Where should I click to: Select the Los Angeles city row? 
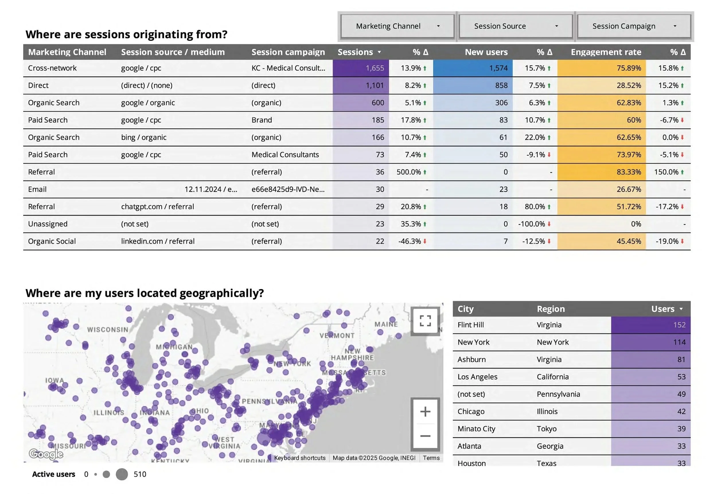coord(572,377)
